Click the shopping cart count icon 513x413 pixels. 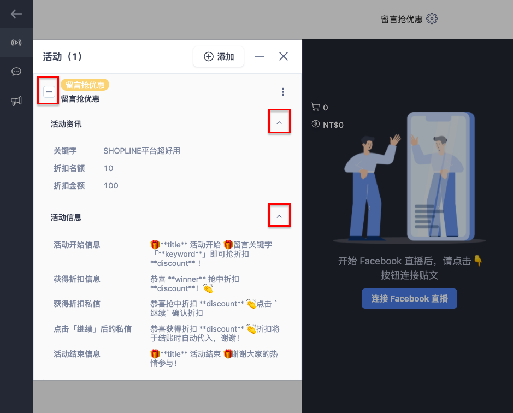[316, 107]
